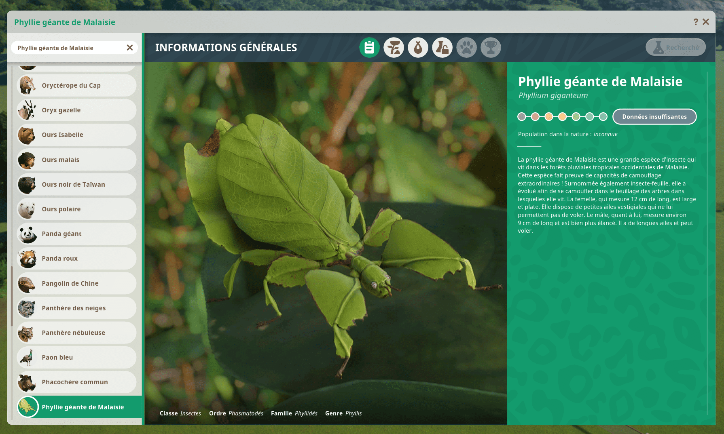Select Phacochère commun entry
This screenshot has height=434, width=724.
[76, 382]
